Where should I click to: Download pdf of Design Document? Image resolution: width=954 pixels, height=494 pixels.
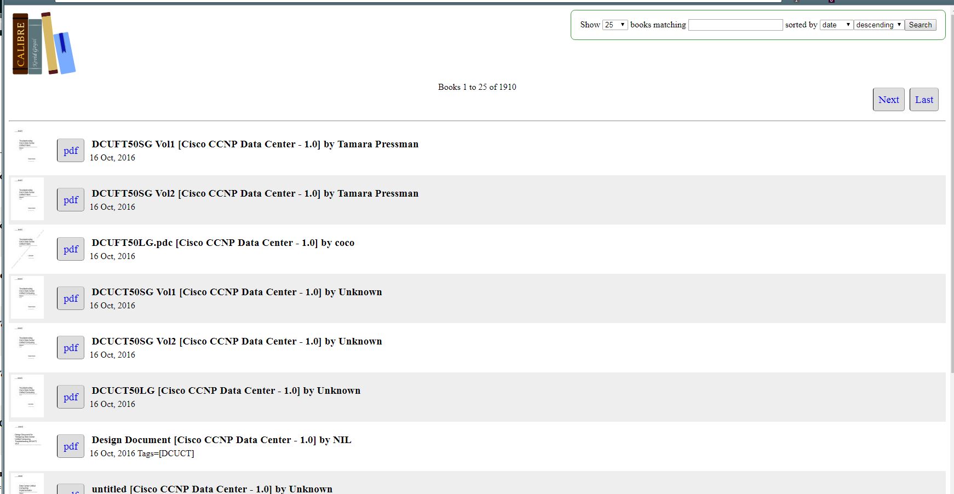(71, 446)
